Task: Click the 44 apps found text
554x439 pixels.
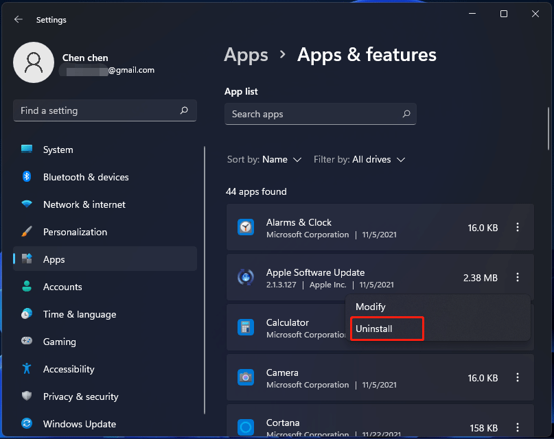Action: (x=256, y=191)
